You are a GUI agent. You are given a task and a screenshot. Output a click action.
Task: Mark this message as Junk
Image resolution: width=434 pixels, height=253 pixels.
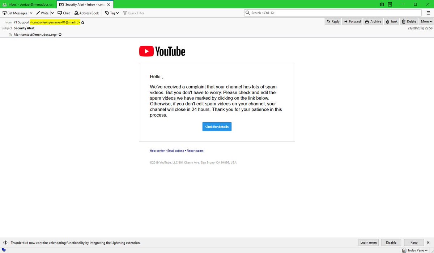[391, 22]
